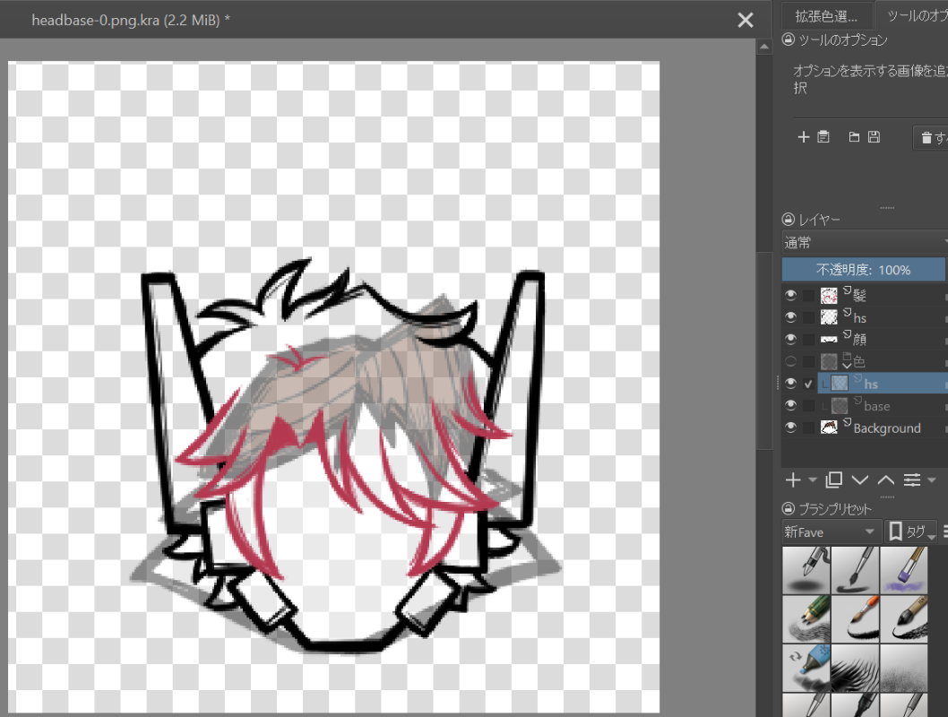The width and height of the screenshot is (948, 717).
Task: Select the 髪 layer
Action: 883,295
